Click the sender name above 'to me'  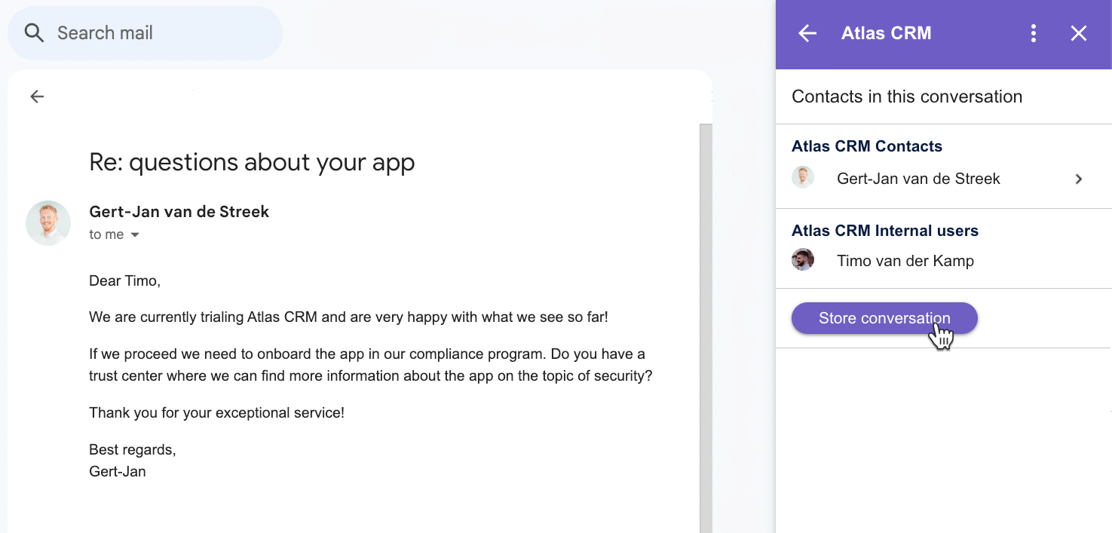(x=179, y=212)
